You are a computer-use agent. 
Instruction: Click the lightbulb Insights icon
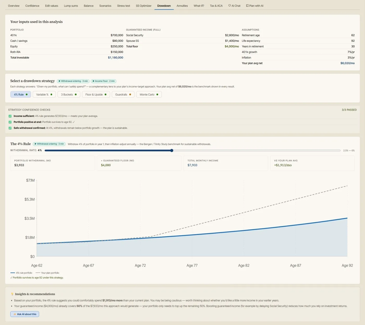click(x=12, y=294)
